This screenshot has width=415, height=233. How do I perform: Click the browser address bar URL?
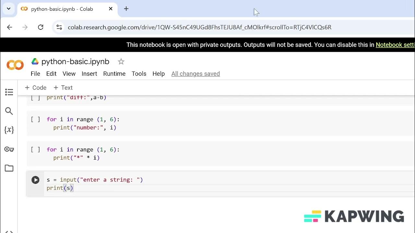pyautogui.click(x=199, y=27)
